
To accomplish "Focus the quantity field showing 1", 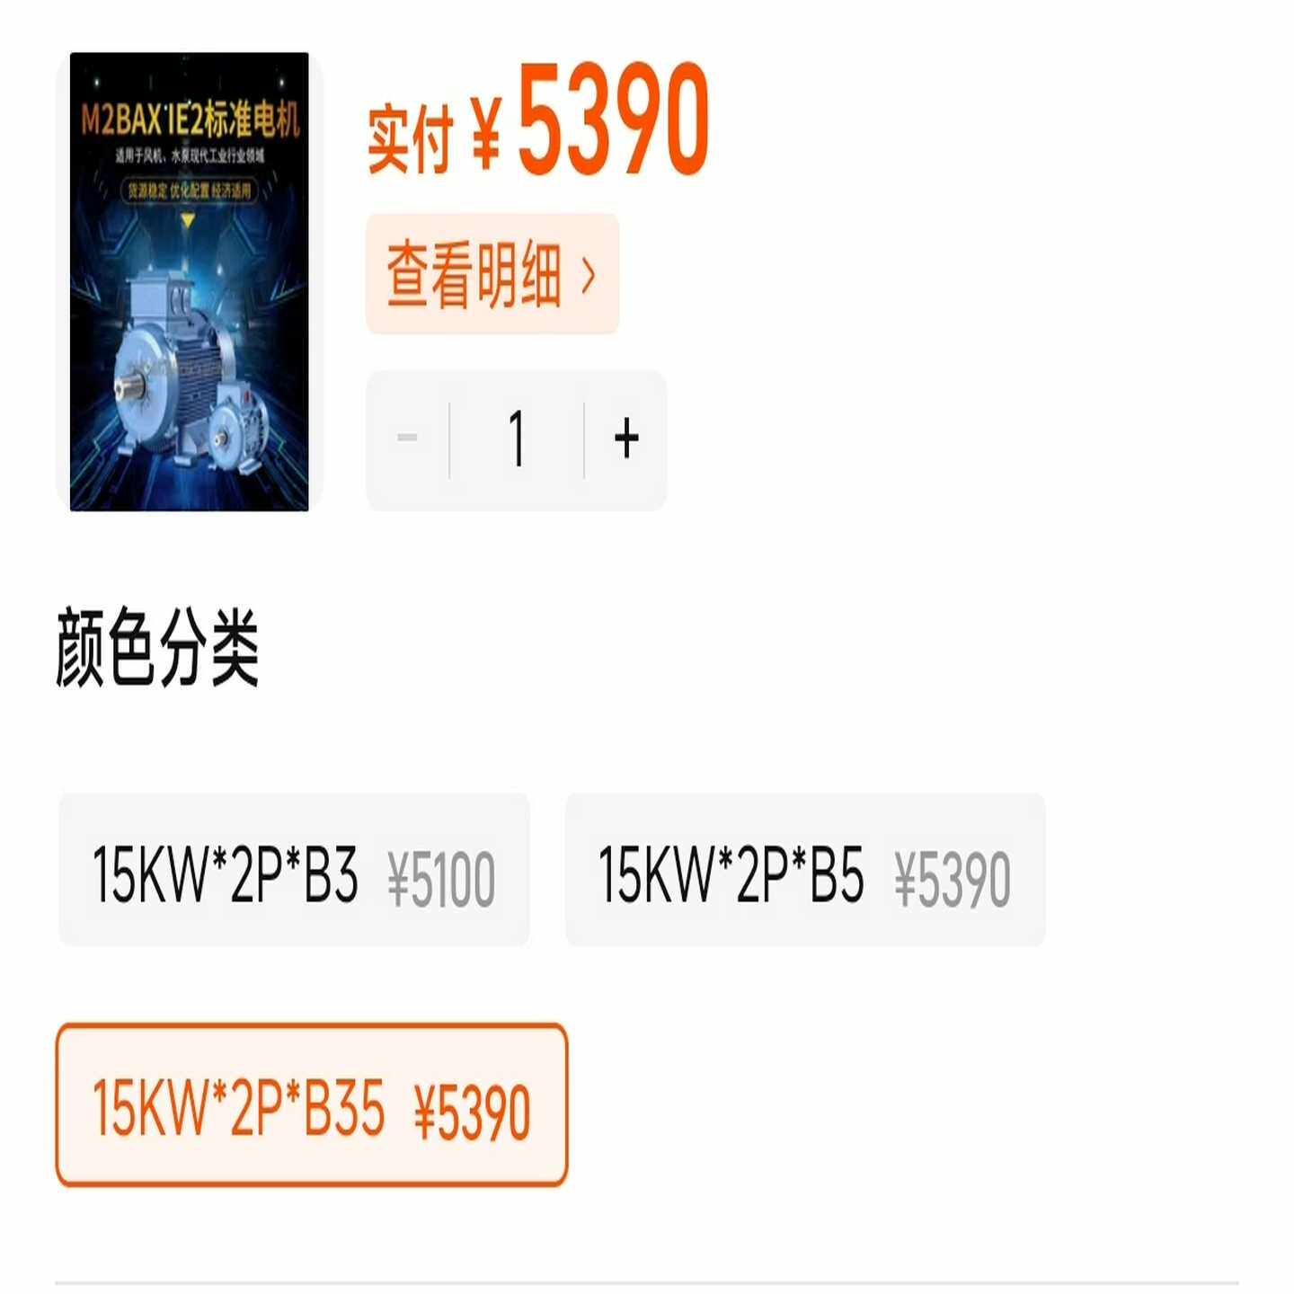I will [x=517, y=439].
